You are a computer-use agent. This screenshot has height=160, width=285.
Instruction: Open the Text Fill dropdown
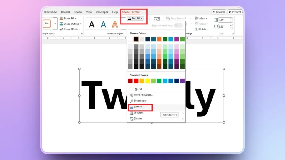[x=136, y=18]
